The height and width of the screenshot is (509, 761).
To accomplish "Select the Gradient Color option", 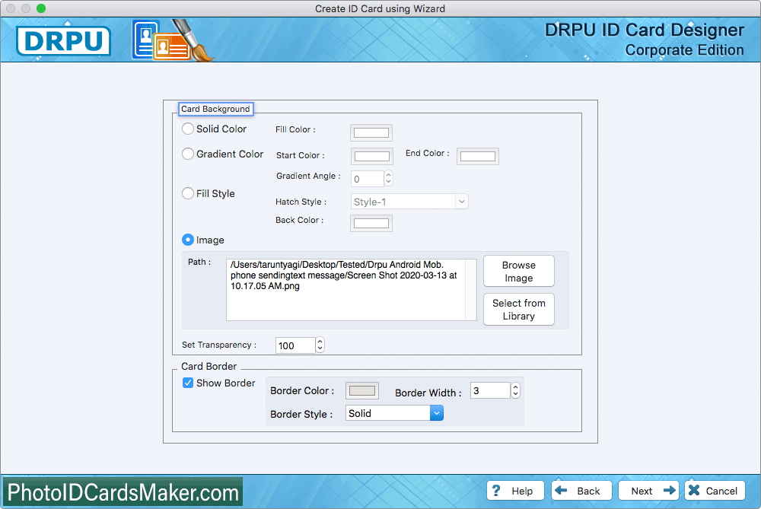I will pos(188,154).
